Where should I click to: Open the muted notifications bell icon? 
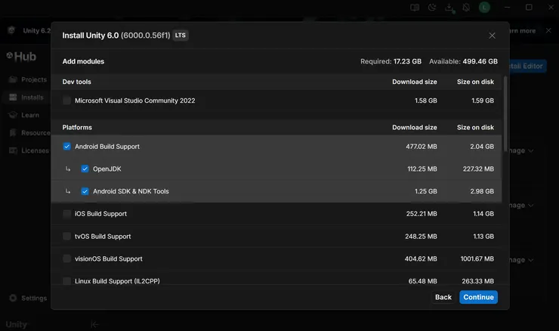coord(466,8)
